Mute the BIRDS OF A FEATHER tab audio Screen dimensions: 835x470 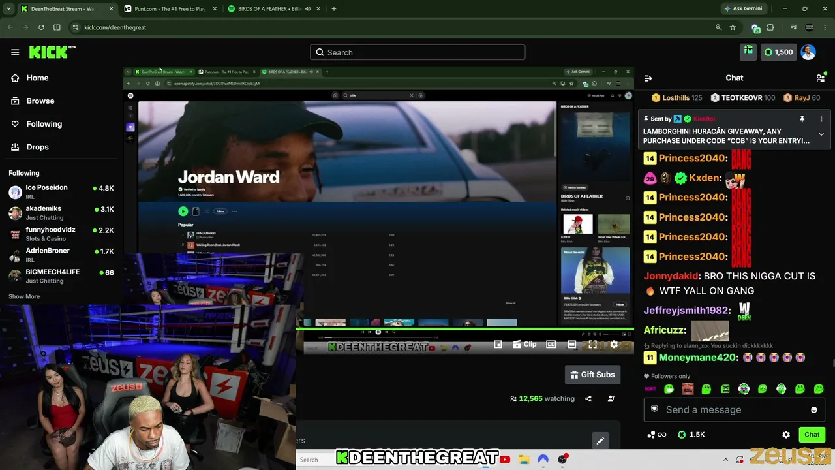308,9
